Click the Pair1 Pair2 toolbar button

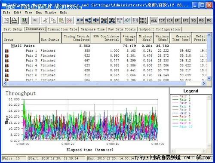coord(143,21)
